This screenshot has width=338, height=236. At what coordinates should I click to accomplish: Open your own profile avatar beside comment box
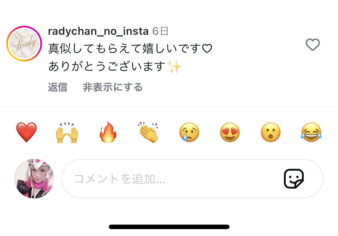[34, 178]
